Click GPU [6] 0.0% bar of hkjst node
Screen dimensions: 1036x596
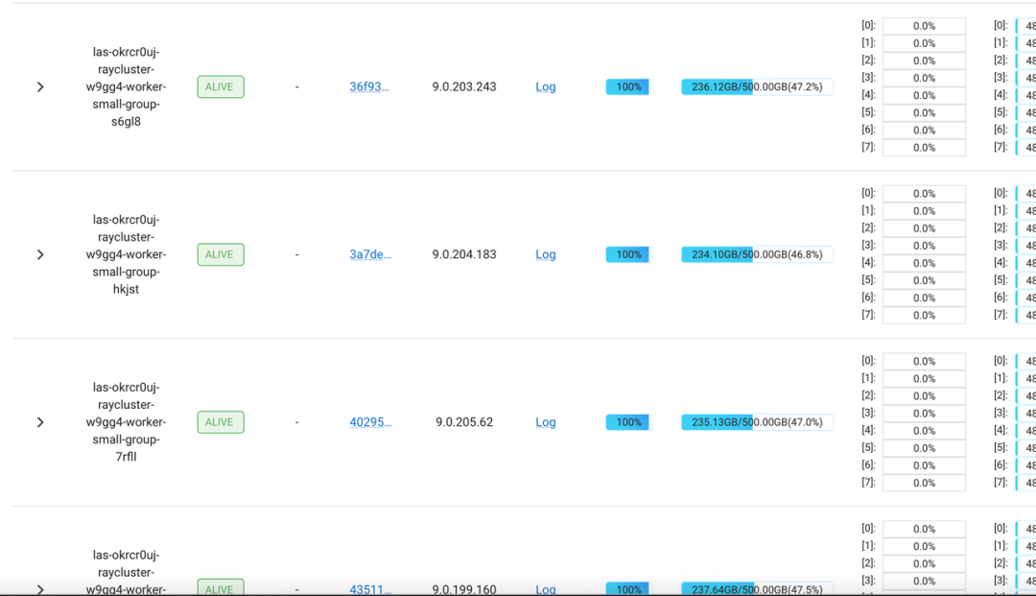925,298
